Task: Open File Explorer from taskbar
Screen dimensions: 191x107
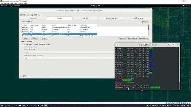Action: click(24, 106)
